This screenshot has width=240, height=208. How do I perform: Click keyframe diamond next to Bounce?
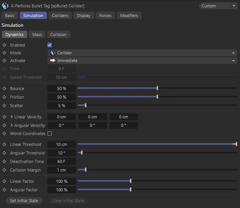[x=4, y=88]
